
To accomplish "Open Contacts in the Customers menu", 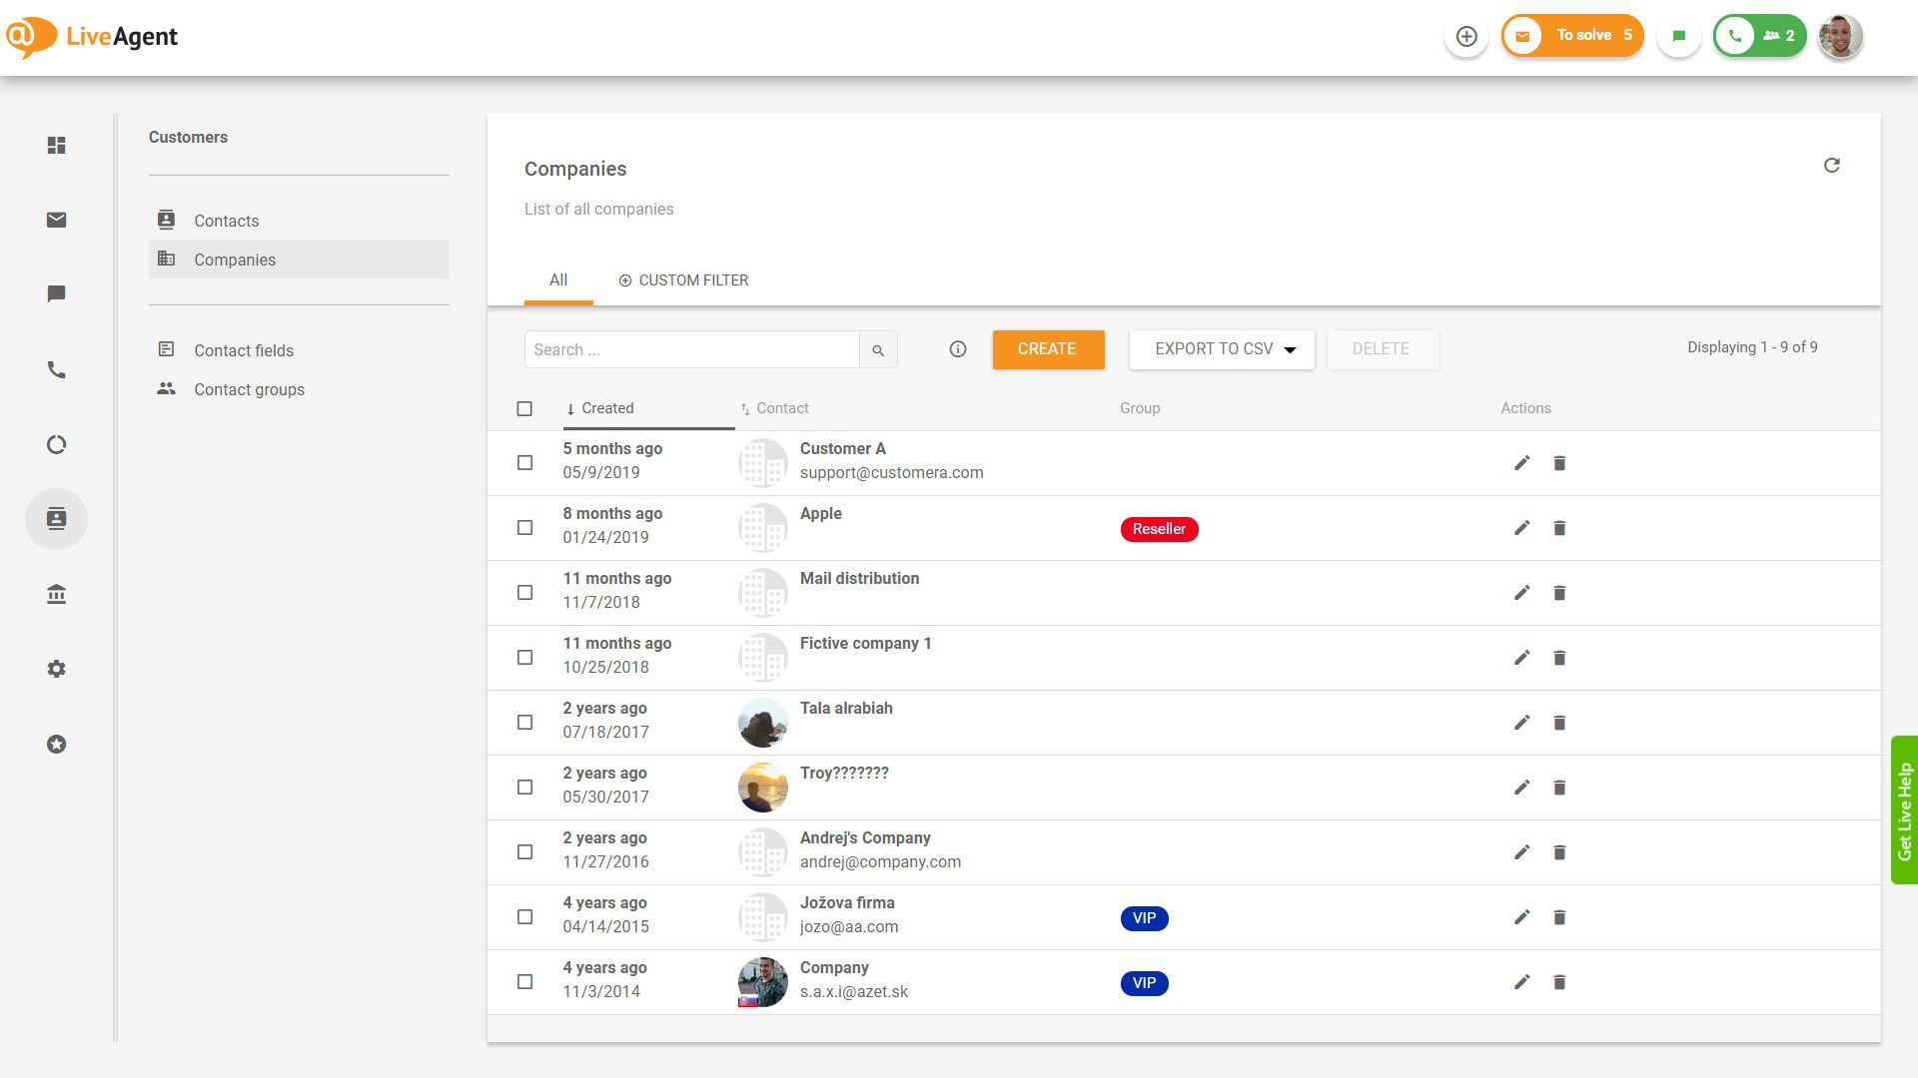I will (226, 221).
